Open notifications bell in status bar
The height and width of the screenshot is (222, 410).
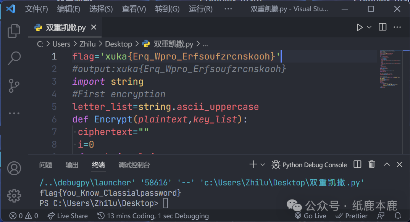(x=398, y=216)
